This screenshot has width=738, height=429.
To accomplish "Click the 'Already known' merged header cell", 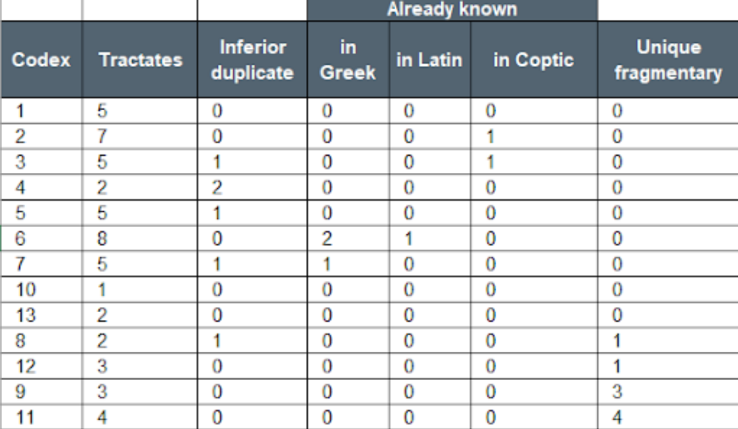I will tap(452, 10).
